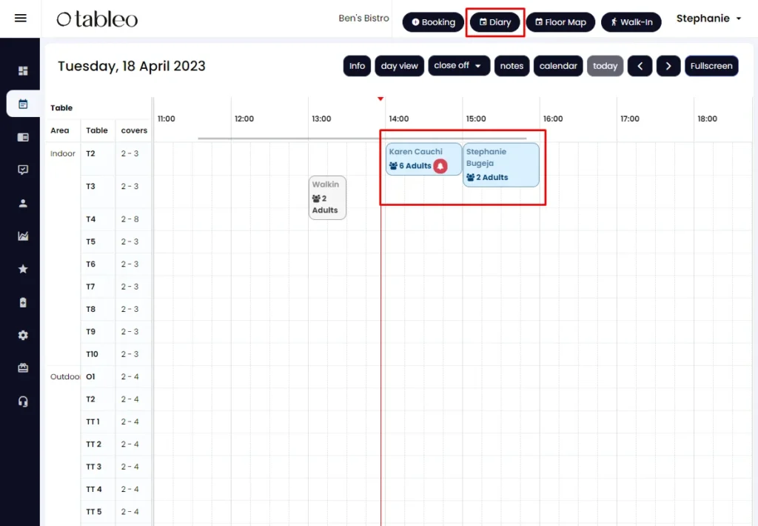This screenshot has width=758, height=526.
Task: Click the Tuesday, 18 April 2023 date heading
Action: (132, 66)
